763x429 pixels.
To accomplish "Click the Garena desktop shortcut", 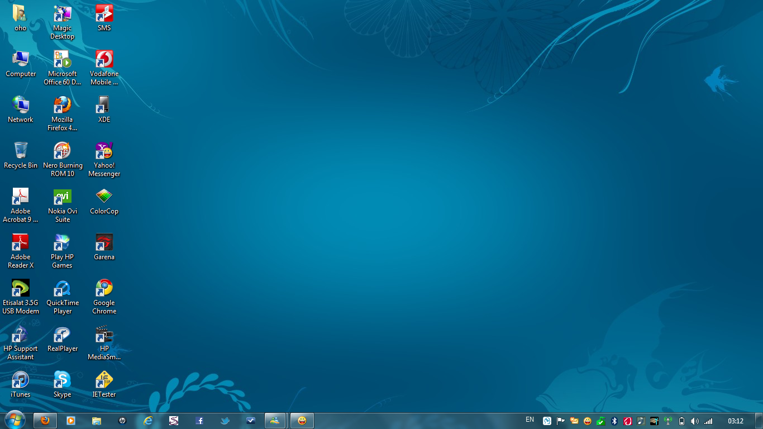I will (104, 242).
